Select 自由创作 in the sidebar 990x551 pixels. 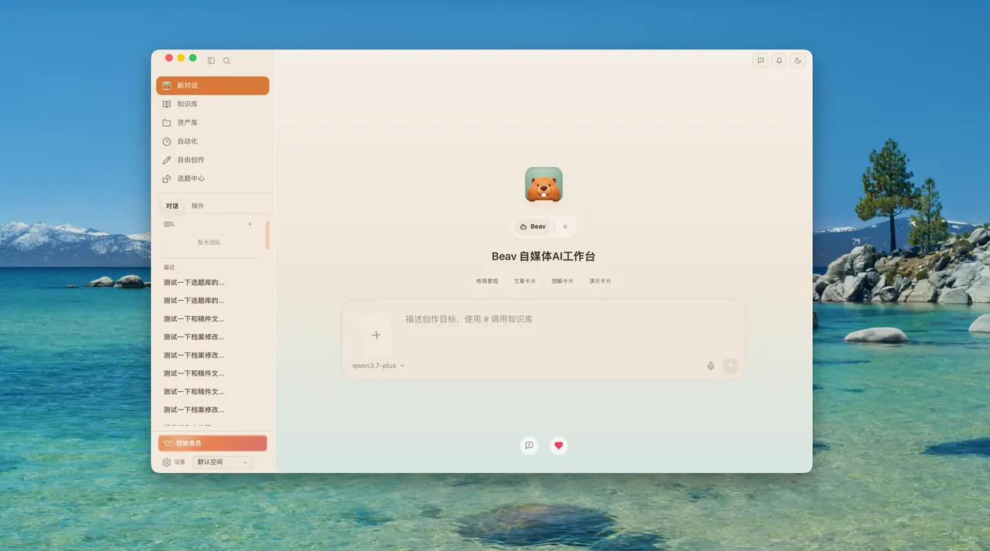coord(213,160)
